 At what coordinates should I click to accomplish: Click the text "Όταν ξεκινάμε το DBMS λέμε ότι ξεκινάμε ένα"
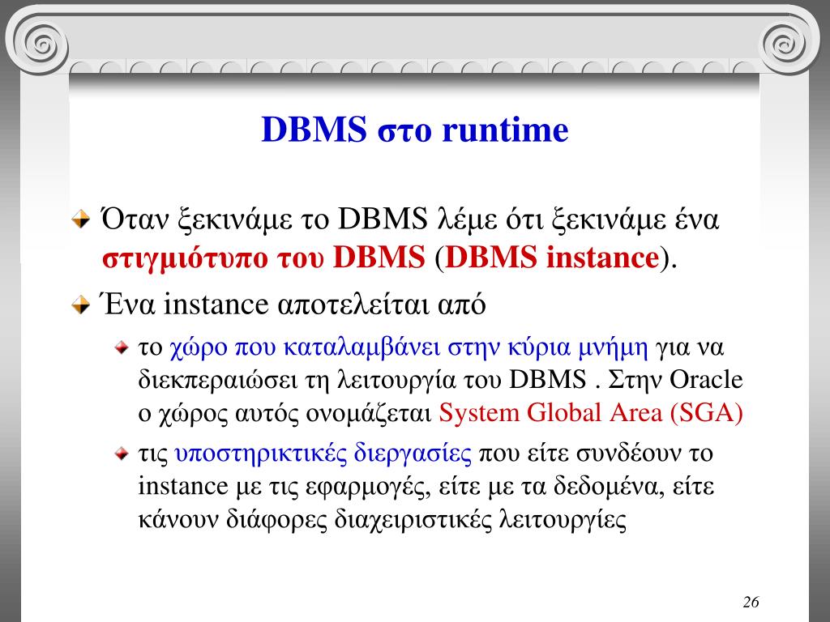[x=409, y=219]
